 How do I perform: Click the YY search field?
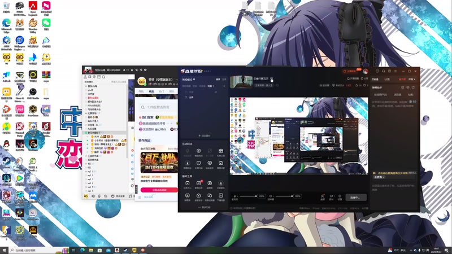pyautogui.click(x=158, y=107)
